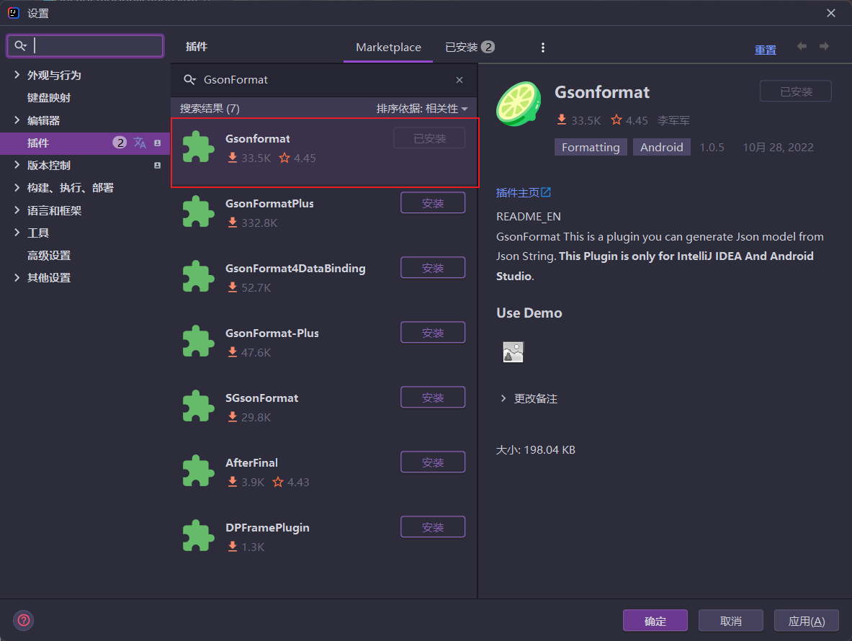Viewport: 852px width, 641px height.
Task: Click the star icon on AfterFinal row
Action: tap(278, 482)
